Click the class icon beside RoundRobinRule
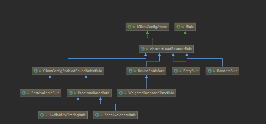 tap(130, 71)
